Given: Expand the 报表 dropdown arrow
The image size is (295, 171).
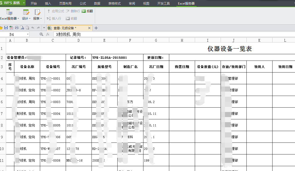Looking at the screenshot, I should 41,19.
